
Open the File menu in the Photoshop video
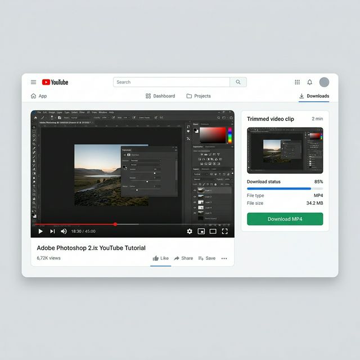[x=39, y=112]
